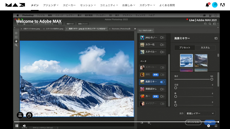Click the 深度ぼかし filter icon

tap(142, 89)
